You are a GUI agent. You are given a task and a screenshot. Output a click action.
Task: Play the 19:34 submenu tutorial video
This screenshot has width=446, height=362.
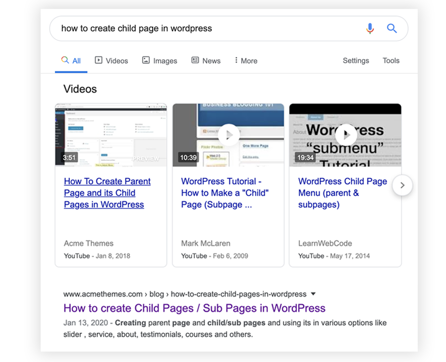coord(345,135)
